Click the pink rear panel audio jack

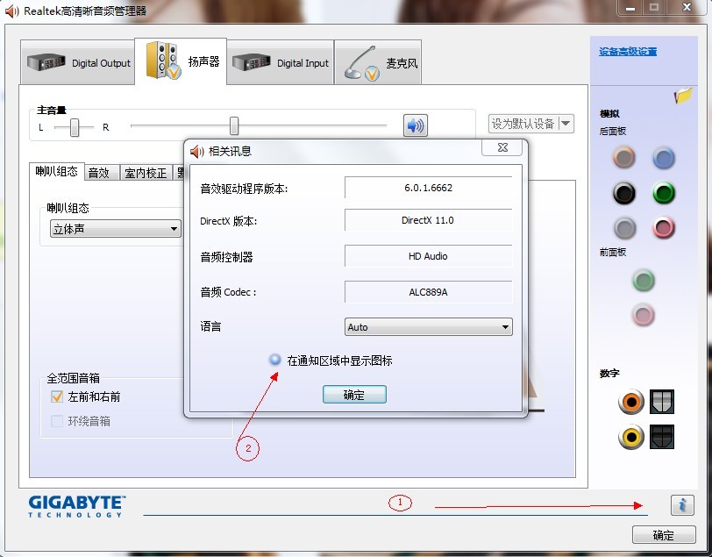pos(664,227)
